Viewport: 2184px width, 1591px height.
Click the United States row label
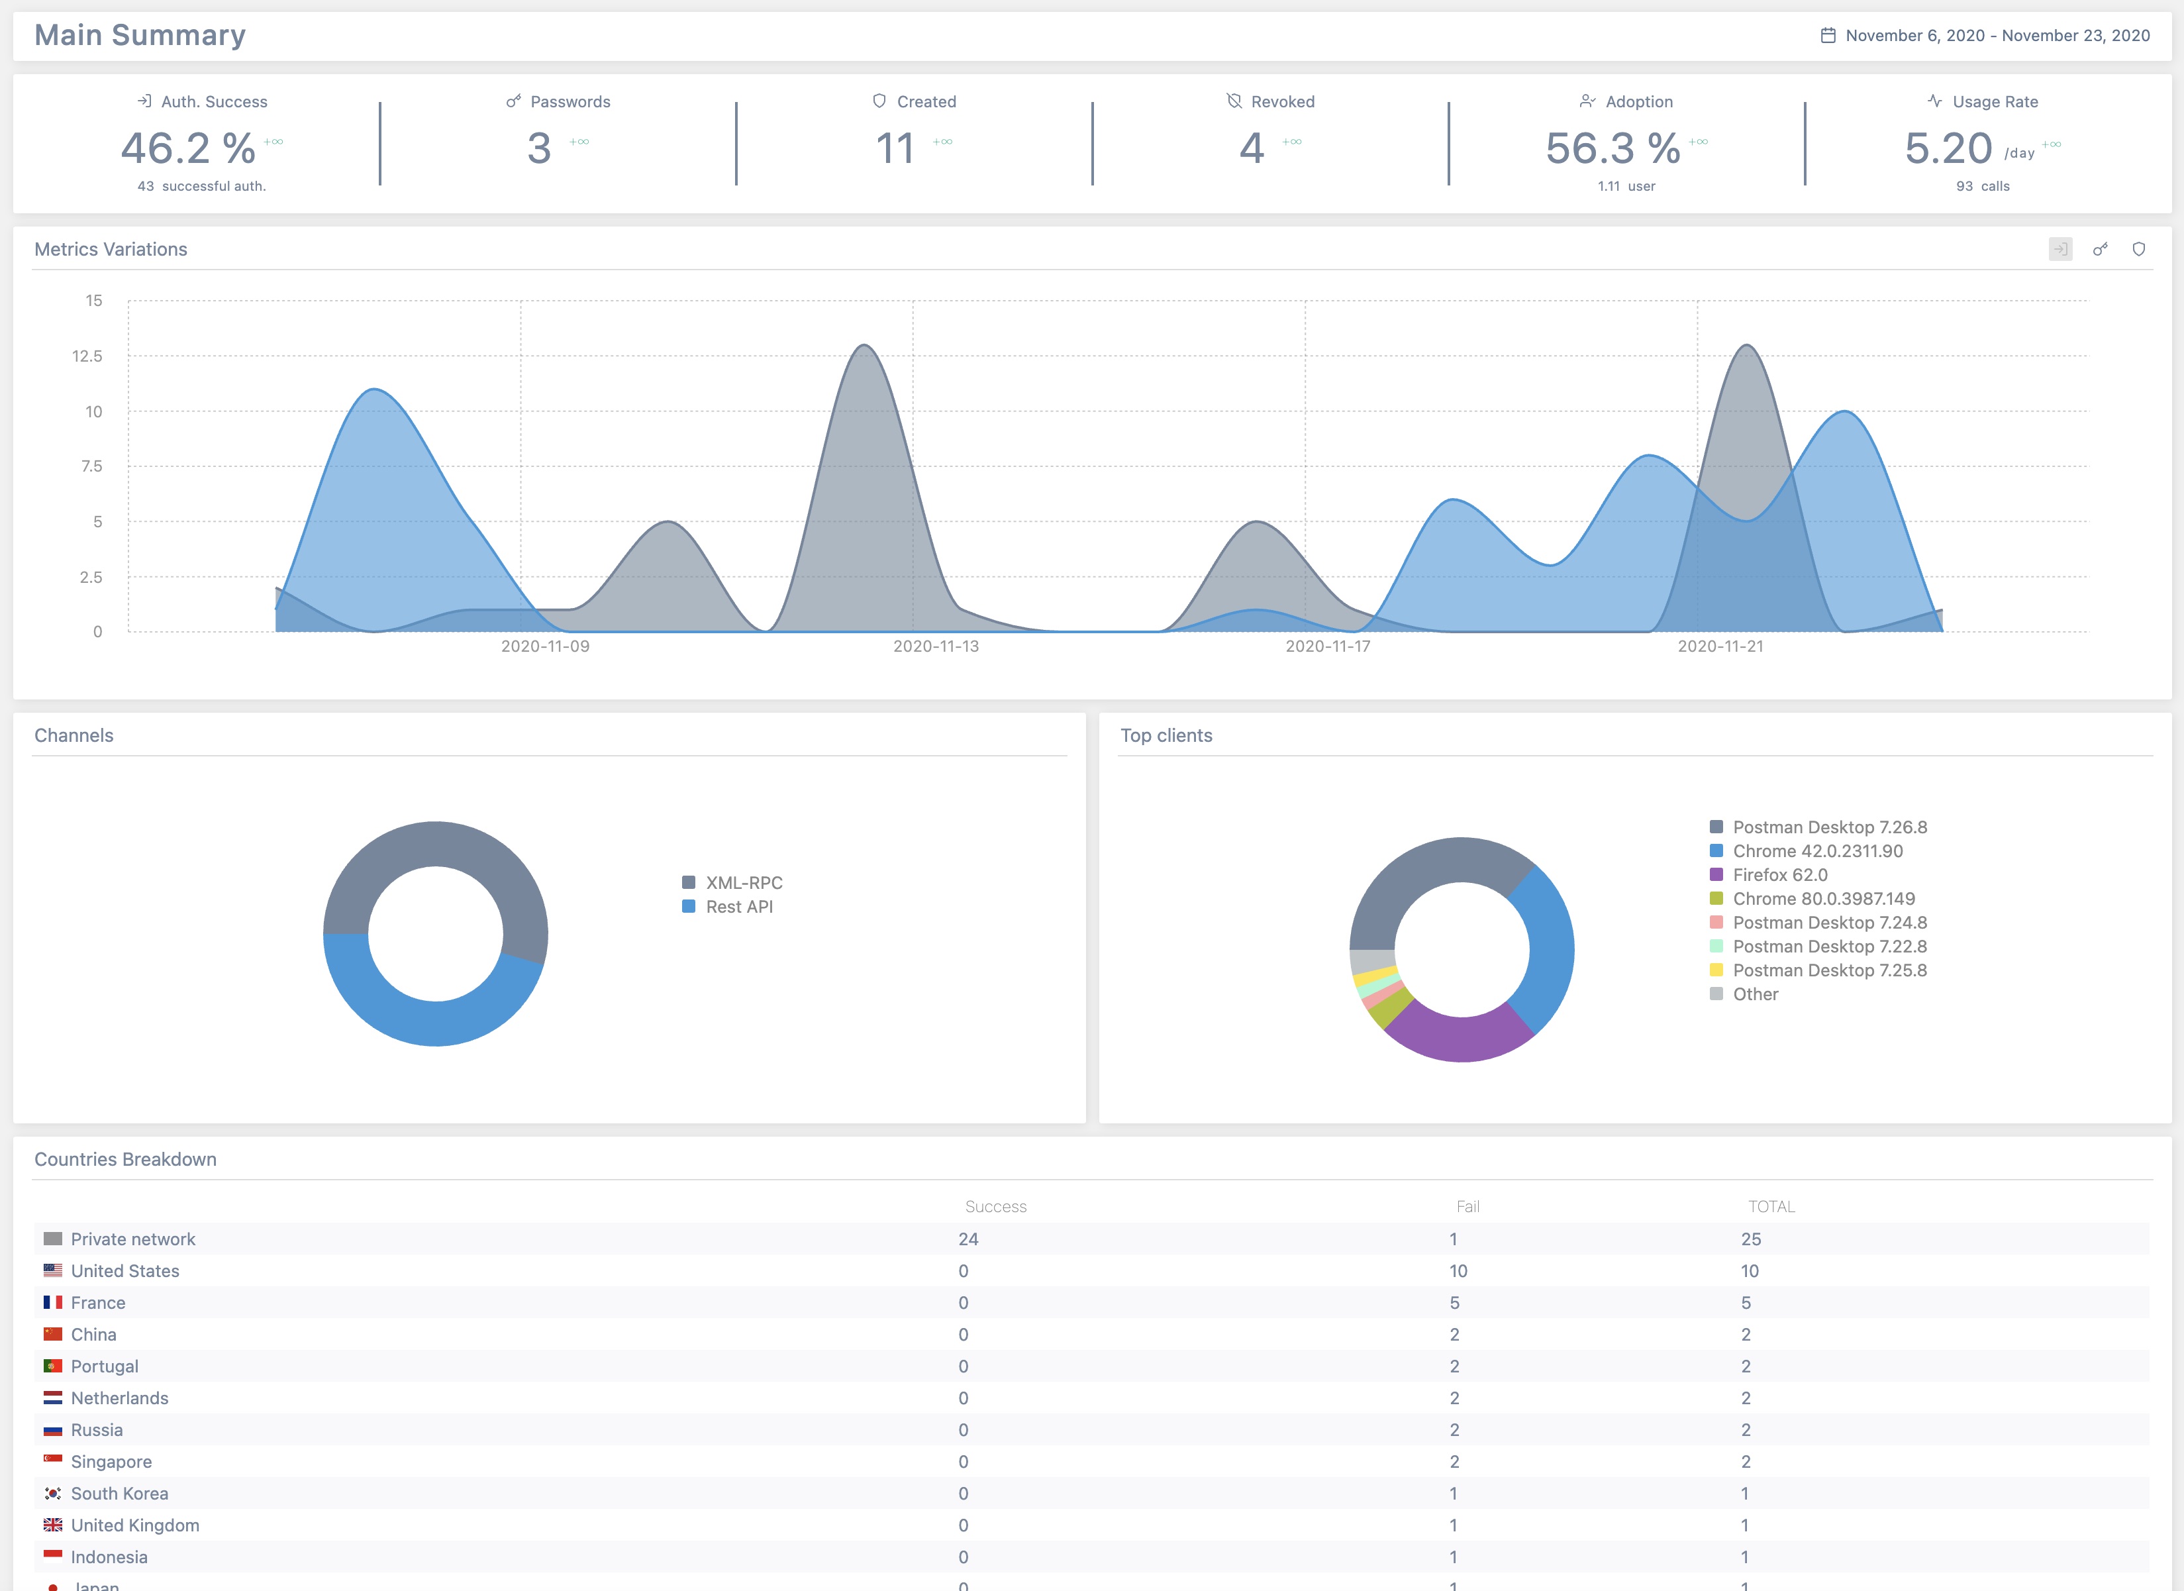coord(125,1270)
